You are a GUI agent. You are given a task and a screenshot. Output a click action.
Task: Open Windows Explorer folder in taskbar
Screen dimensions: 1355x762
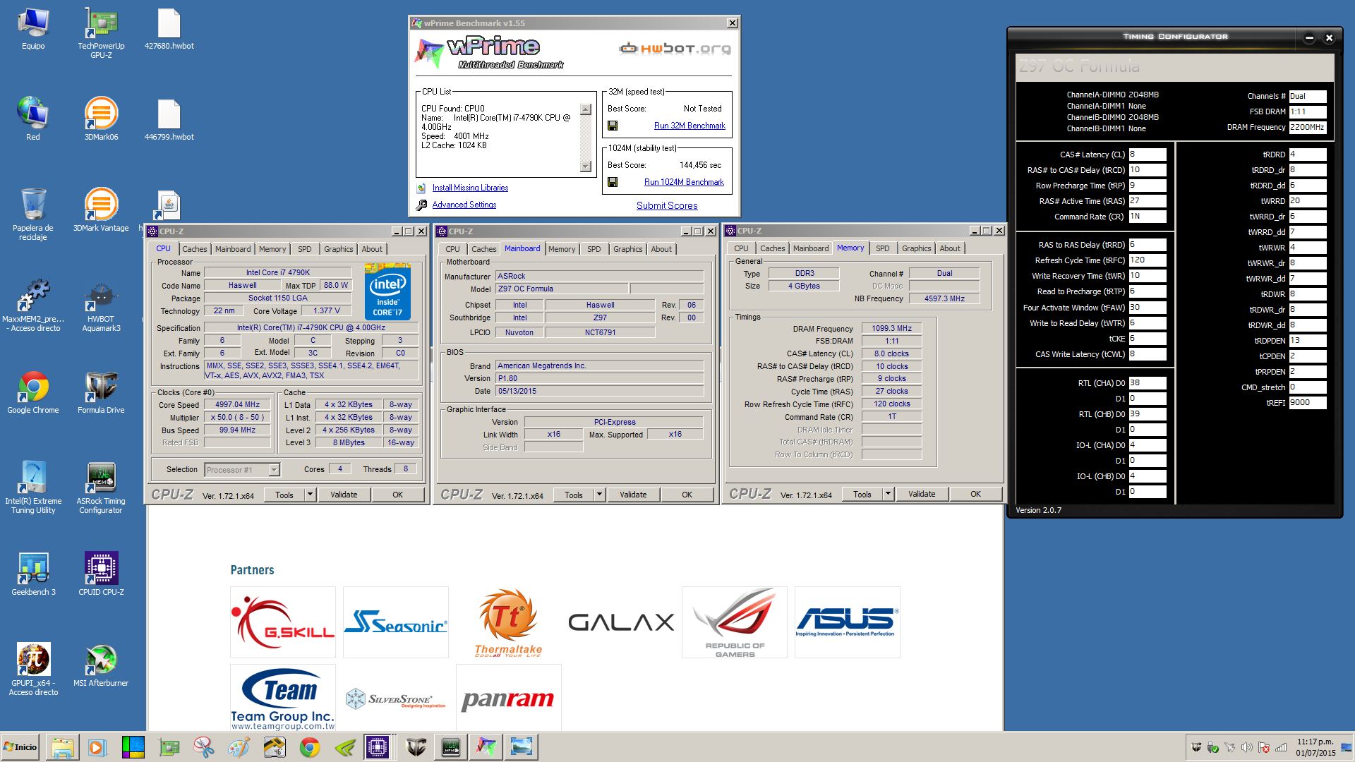click(x=62, y=746)
